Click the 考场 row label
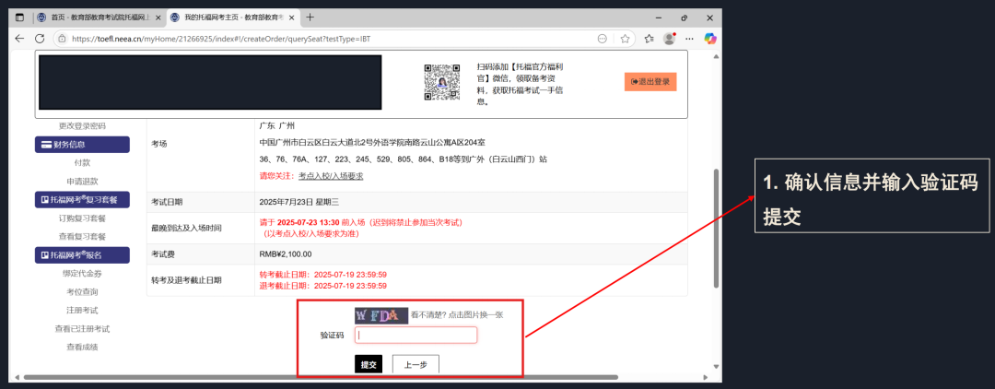Image resolution: width=995 pixels, height=389 pixels. tap(159, 144)
